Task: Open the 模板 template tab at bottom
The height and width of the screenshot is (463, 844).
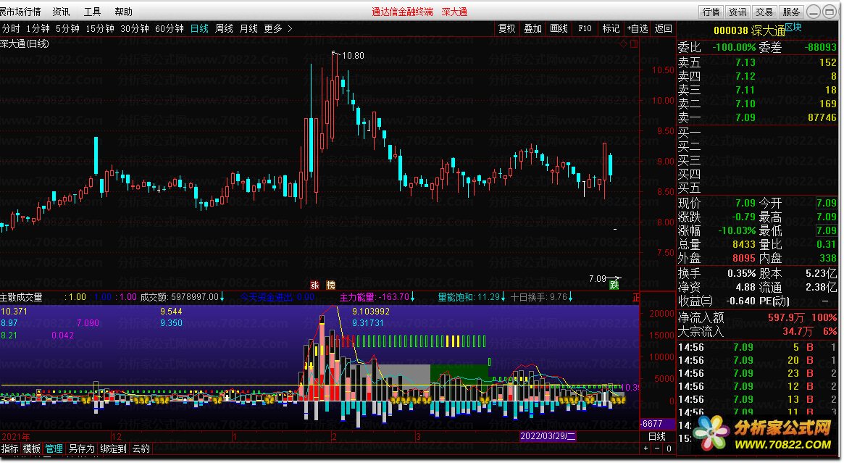Action: pyautogui.click(x=32, y=449)
